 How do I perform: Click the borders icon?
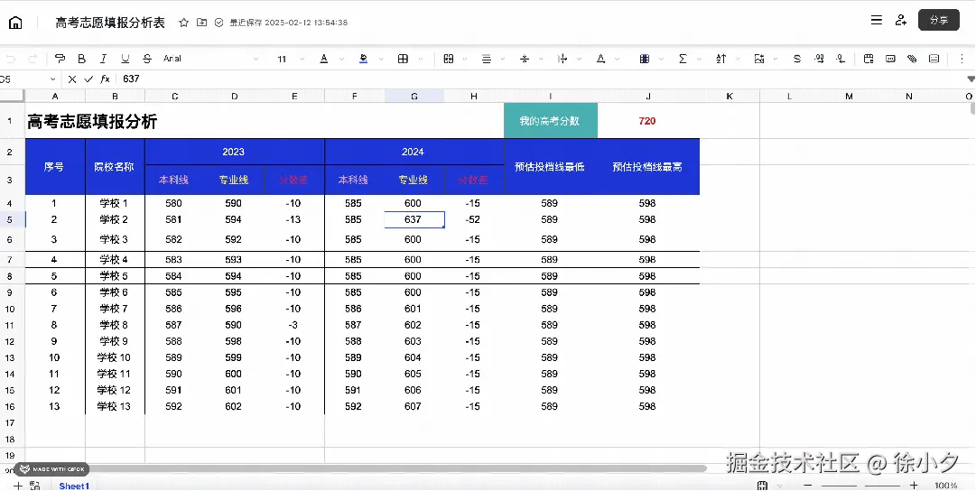click(403, 59)
